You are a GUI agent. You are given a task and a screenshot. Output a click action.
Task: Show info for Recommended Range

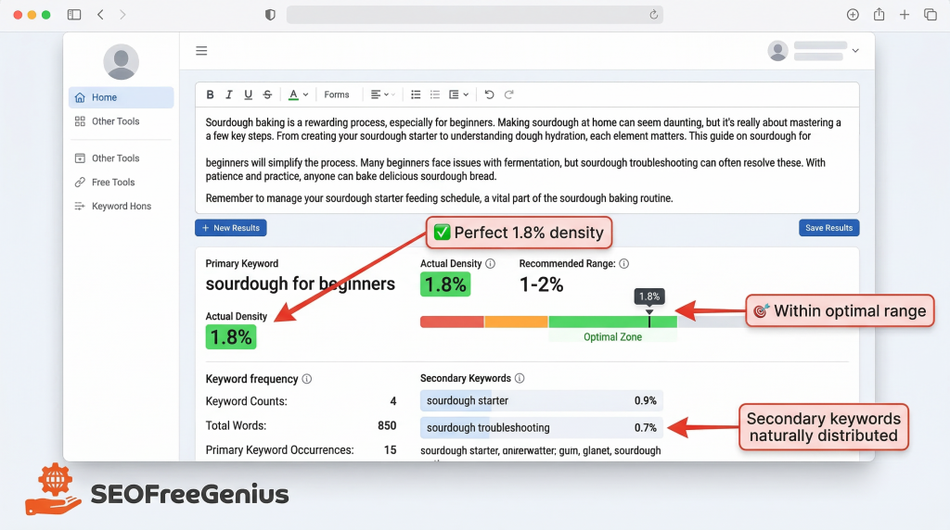click(624, 264)
